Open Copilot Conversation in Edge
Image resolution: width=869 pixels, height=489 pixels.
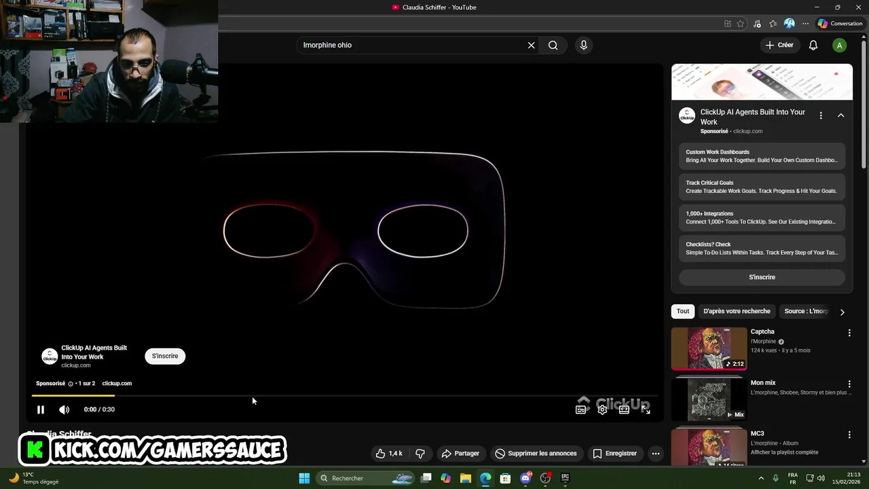[x=840, y=23]
